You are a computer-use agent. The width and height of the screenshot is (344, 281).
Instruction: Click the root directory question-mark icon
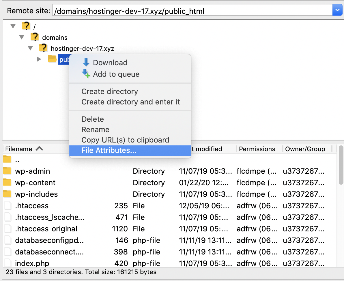click(x=26, y=26)
